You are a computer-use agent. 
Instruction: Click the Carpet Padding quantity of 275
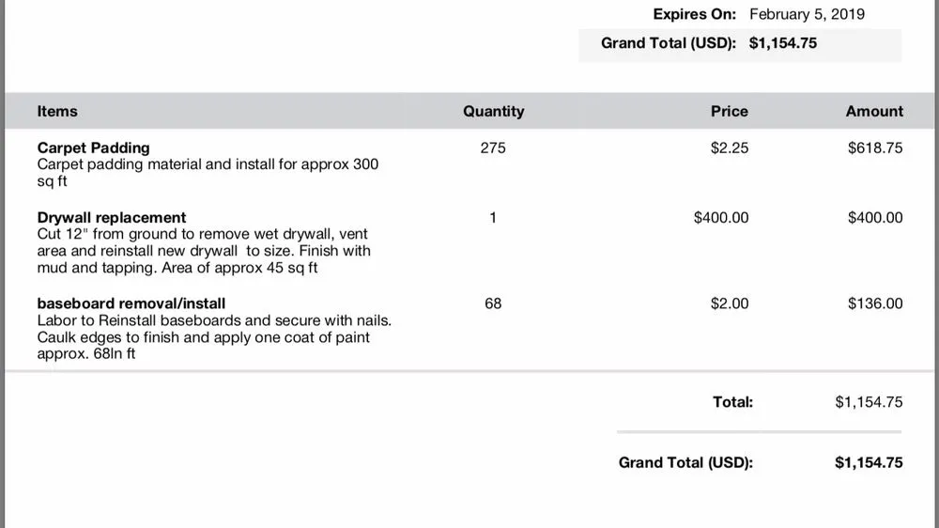pyautogui.click(x=493, y=148)
